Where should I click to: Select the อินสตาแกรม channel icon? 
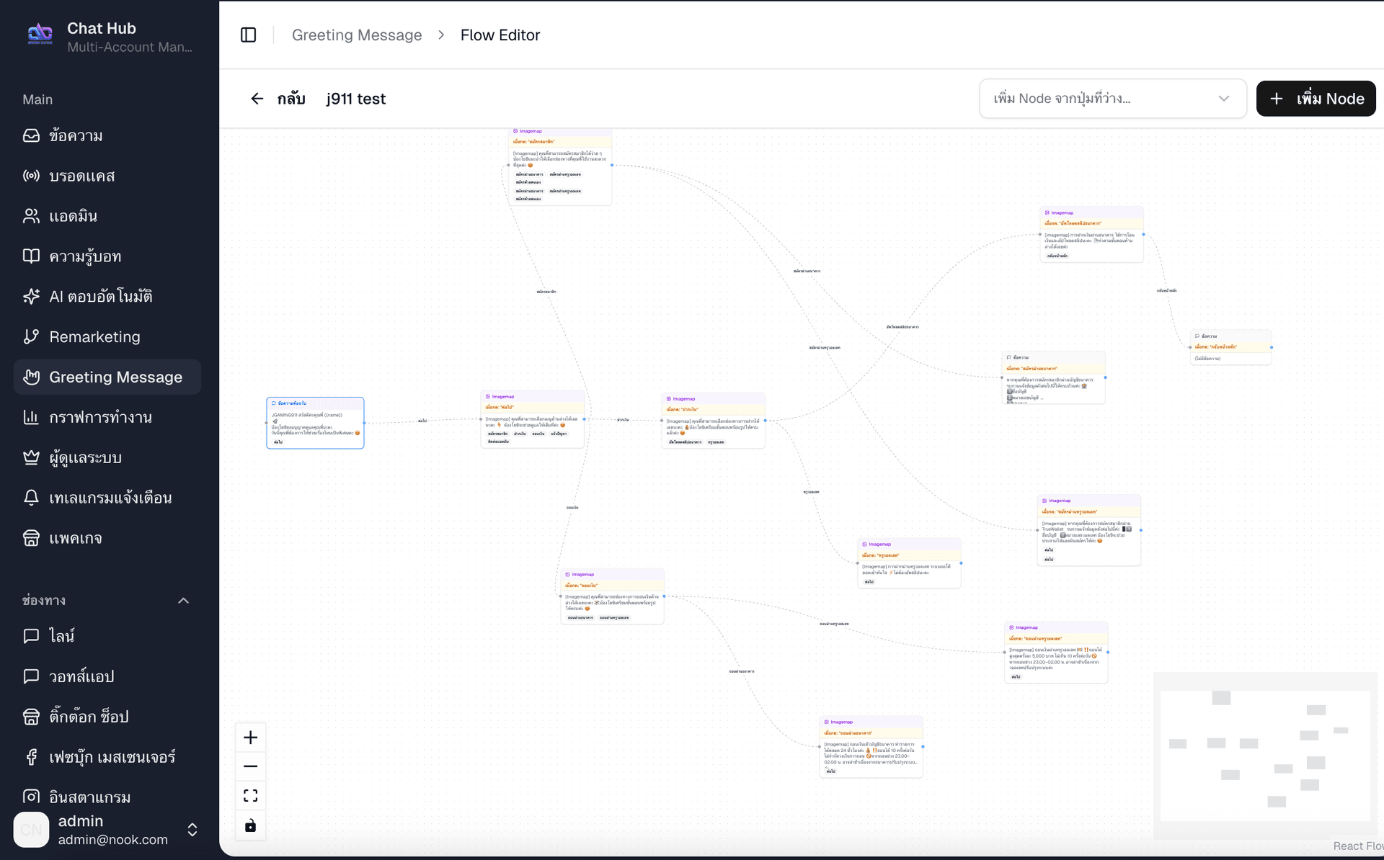click(31, 797)
